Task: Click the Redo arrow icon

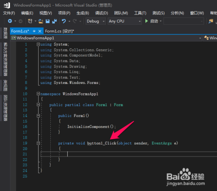Action: coord(75,21)
